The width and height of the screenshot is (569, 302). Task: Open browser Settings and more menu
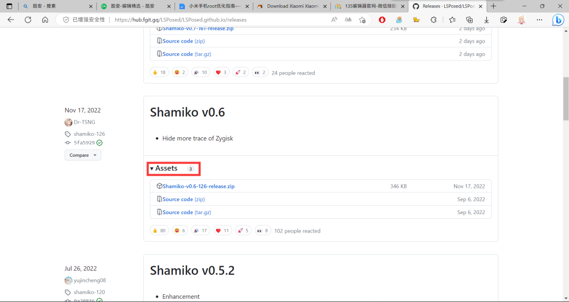click(x=539, y=19)
